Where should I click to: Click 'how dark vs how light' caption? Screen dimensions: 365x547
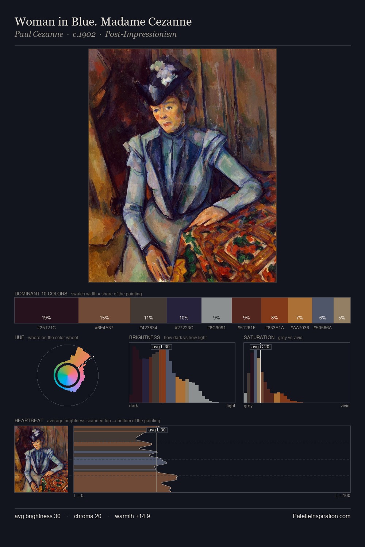click(x=185, y=338)
